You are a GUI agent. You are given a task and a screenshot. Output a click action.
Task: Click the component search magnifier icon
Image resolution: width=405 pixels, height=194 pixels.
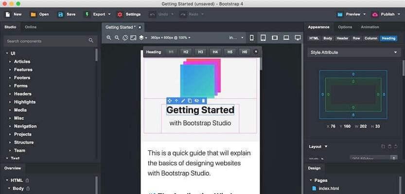[x=91, y=40]
